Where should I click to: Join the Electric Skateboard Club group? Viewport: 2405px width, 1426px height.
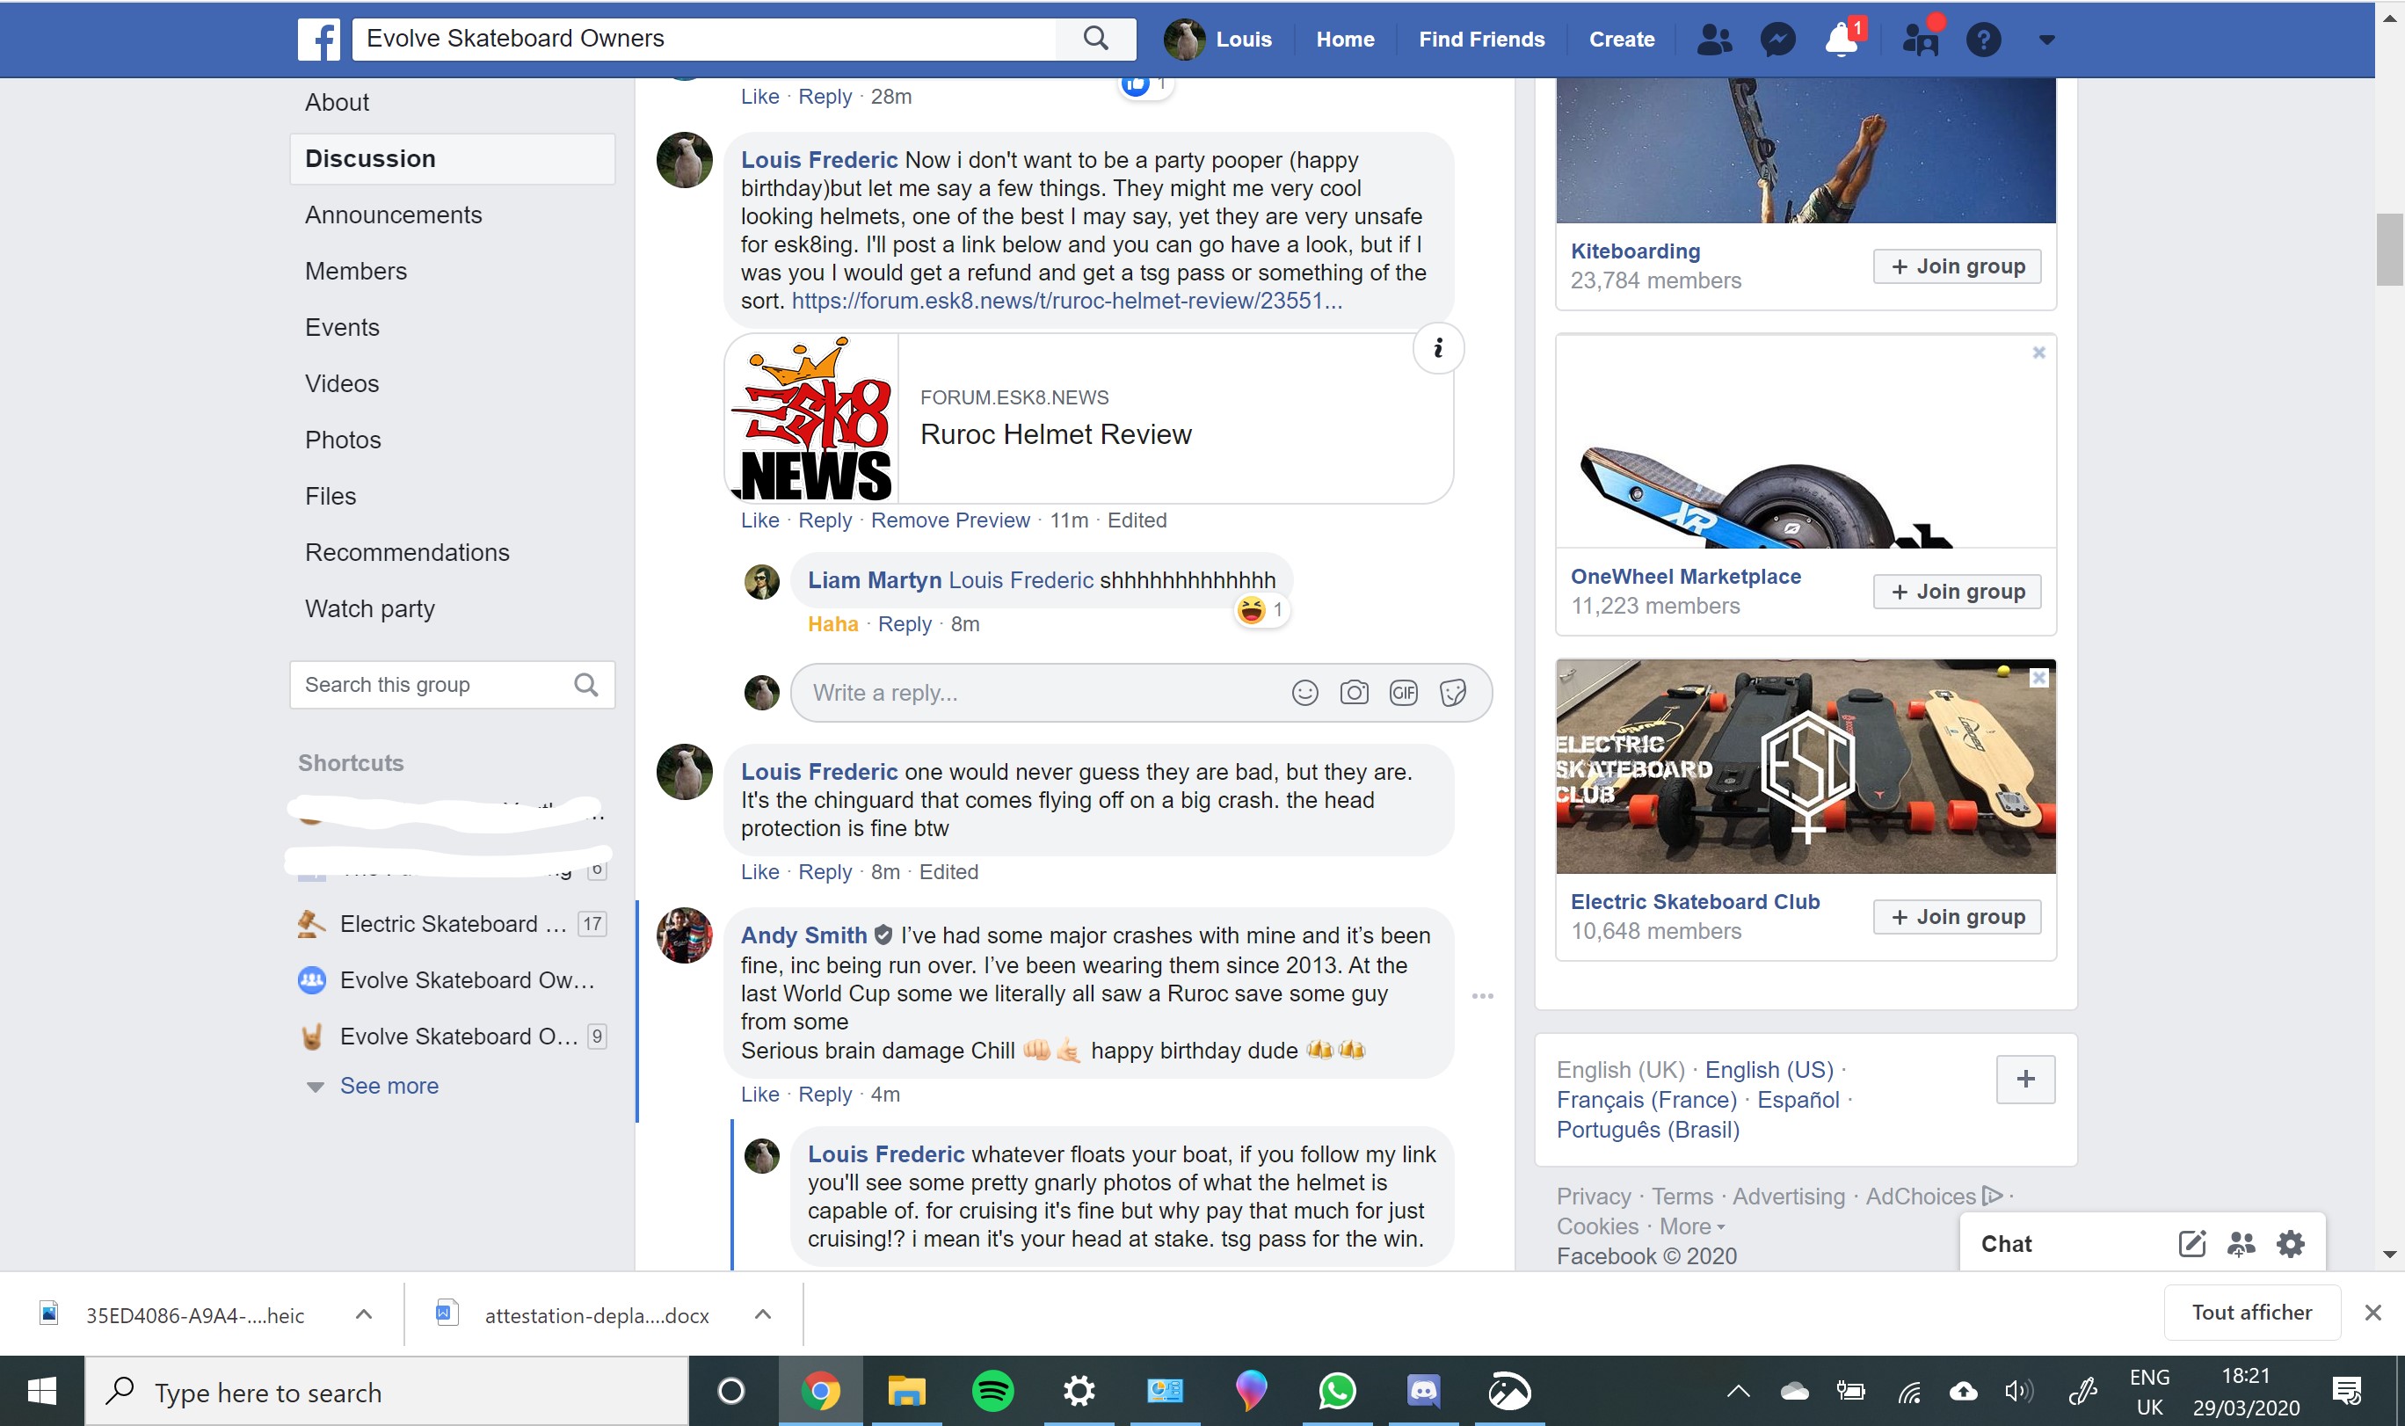point(1958,917)
